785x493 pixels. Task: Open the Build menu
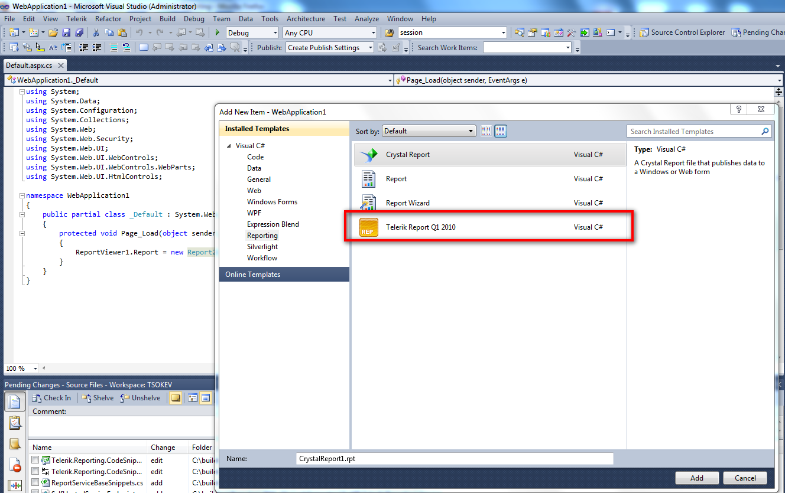167,19
